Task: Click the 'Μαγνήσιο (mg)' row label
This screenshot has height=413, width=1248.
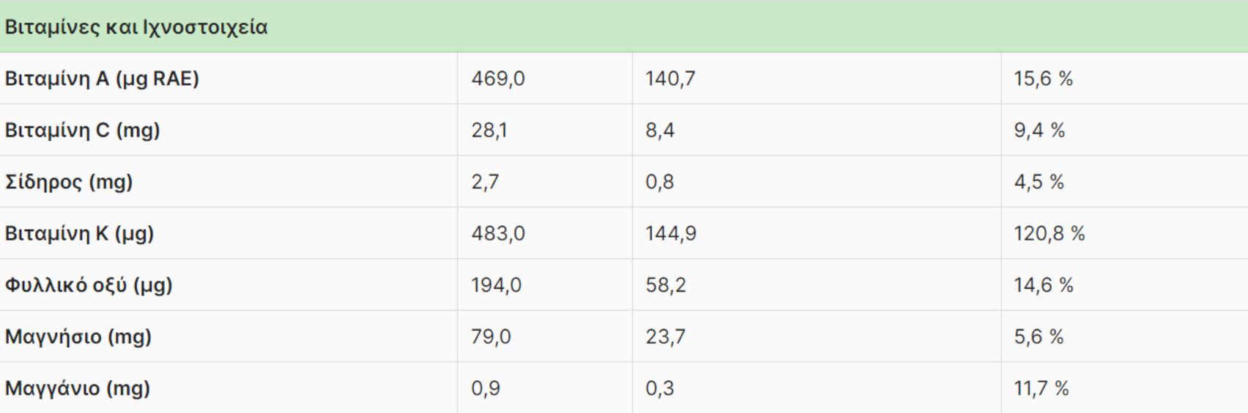Action: tap(78, 337)
